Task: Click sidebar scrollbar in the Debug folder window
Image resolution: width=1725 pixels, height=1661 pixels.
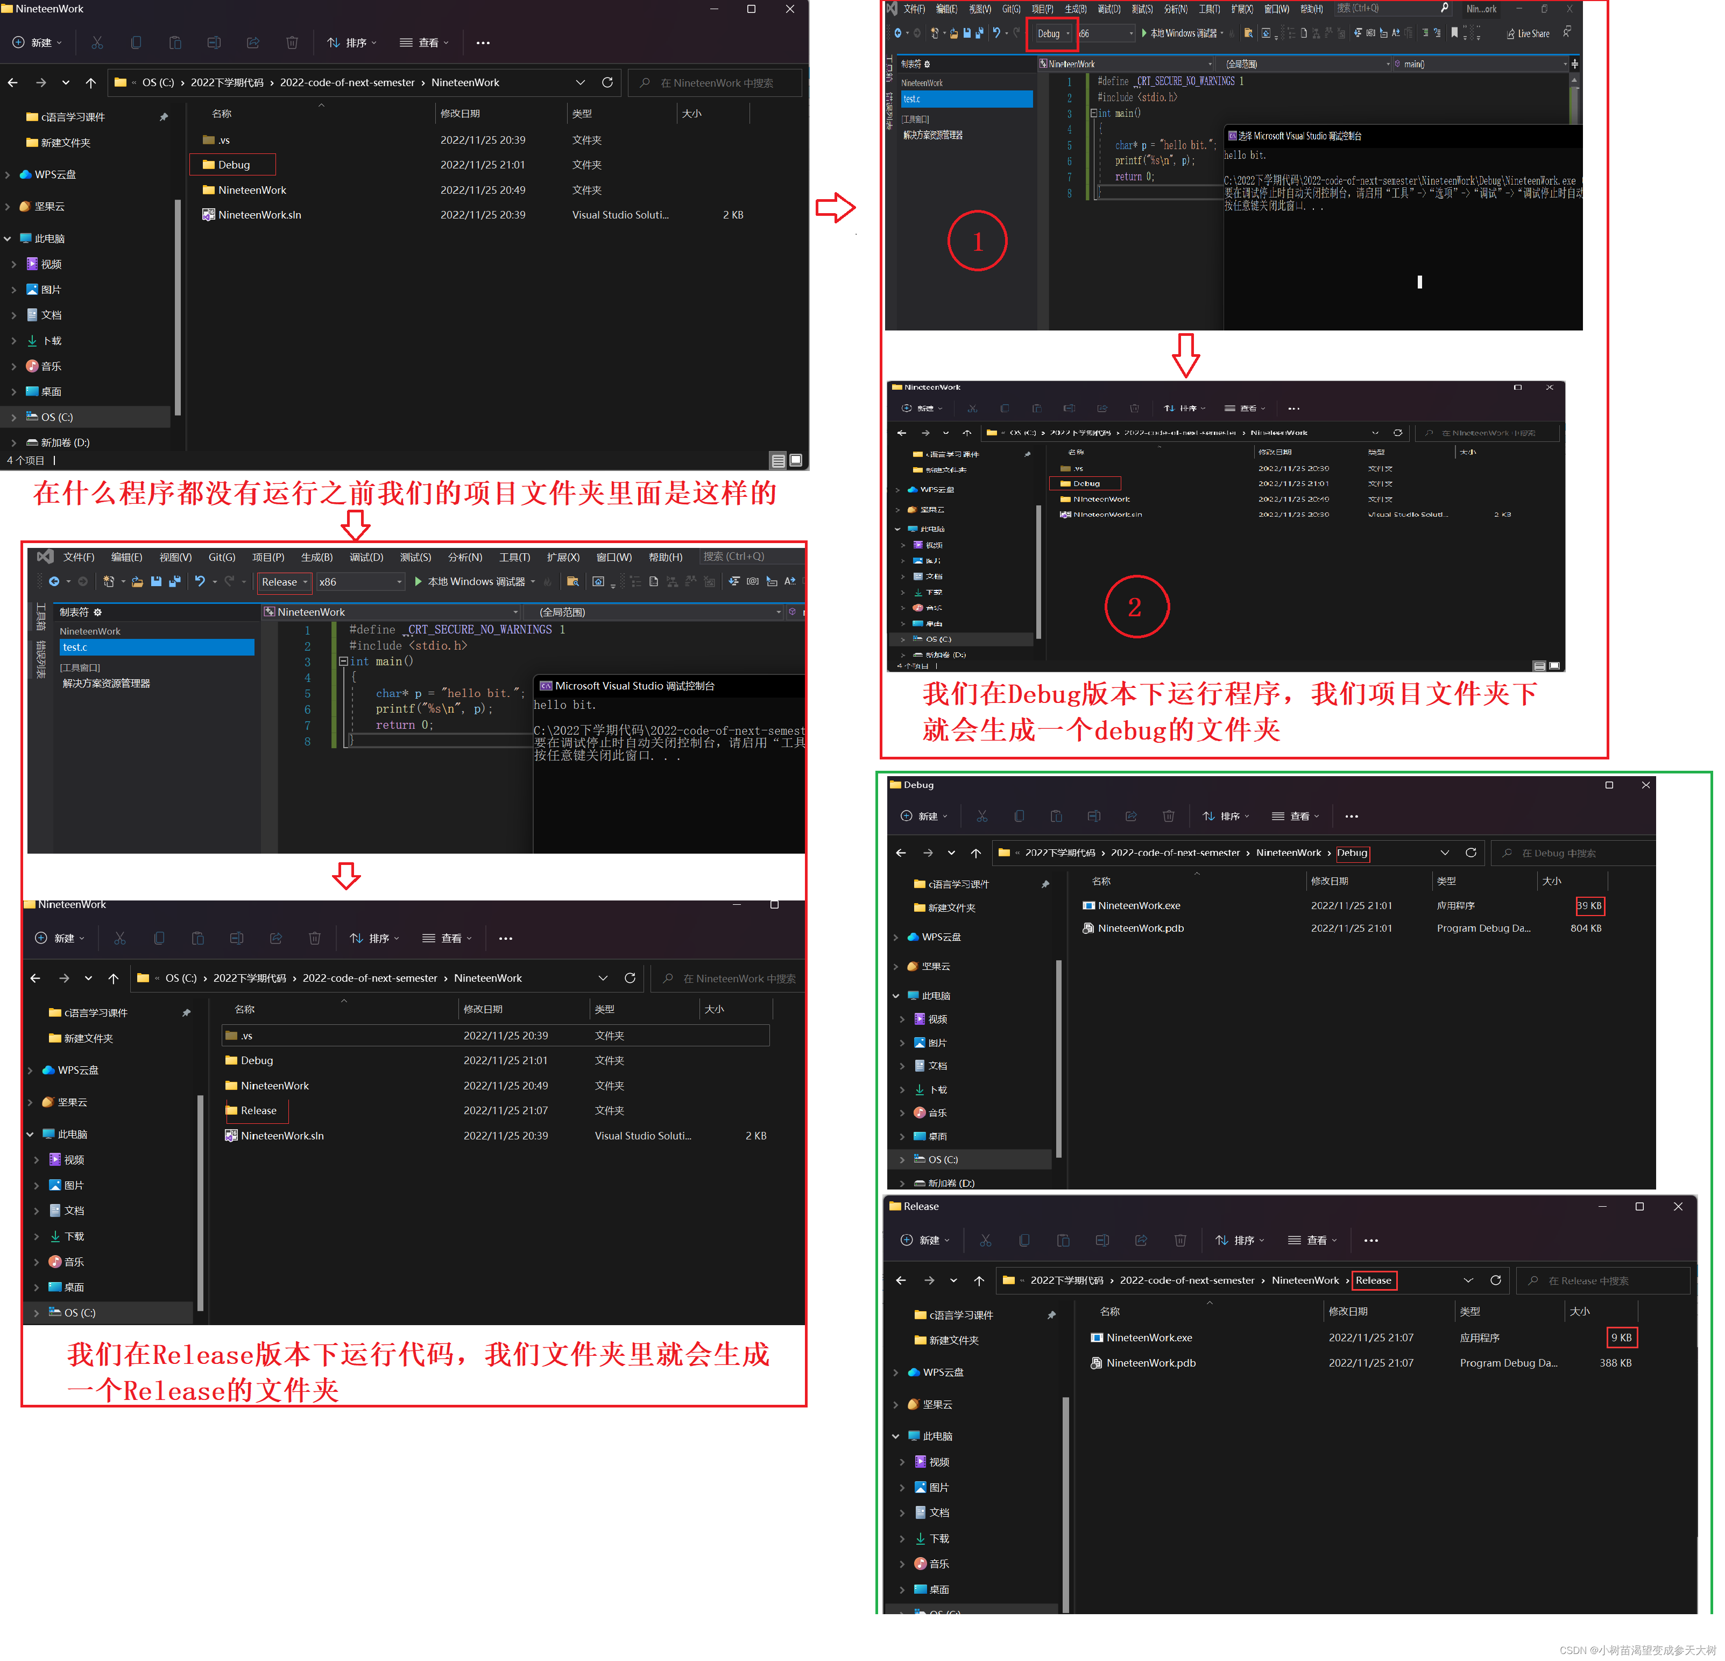Action: click(x=1058, y=1059)
